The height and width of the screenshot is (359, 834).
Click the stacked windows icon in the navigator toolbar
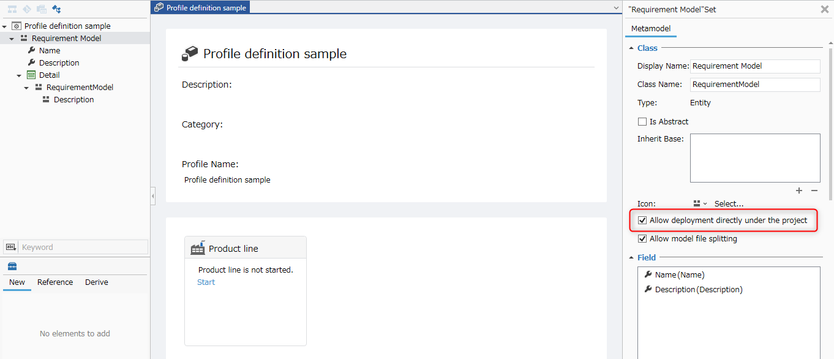pyautogui.click(x=42, y=9)
